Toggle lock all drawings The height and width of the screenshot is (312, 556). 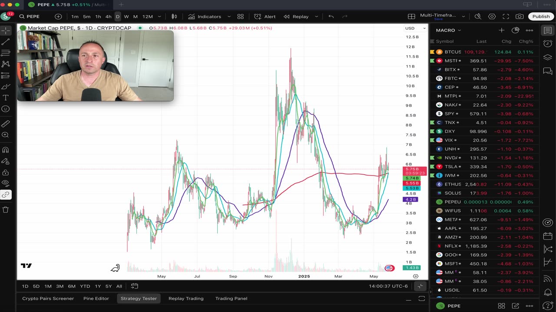[6, 172]
